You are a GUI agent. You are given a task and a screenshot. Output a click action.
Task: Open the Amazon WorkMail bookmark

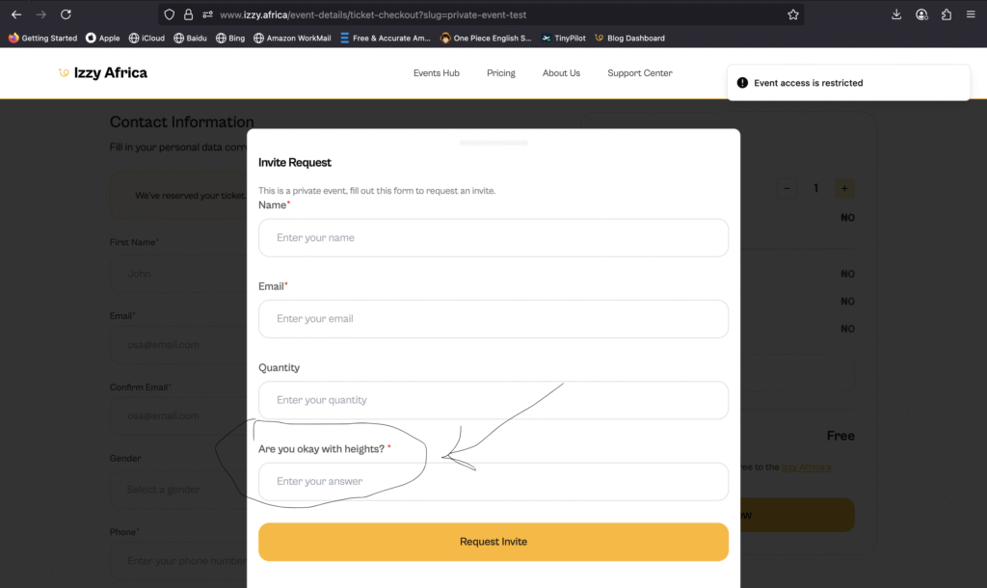pyautogui.click(x=292, y=39)
